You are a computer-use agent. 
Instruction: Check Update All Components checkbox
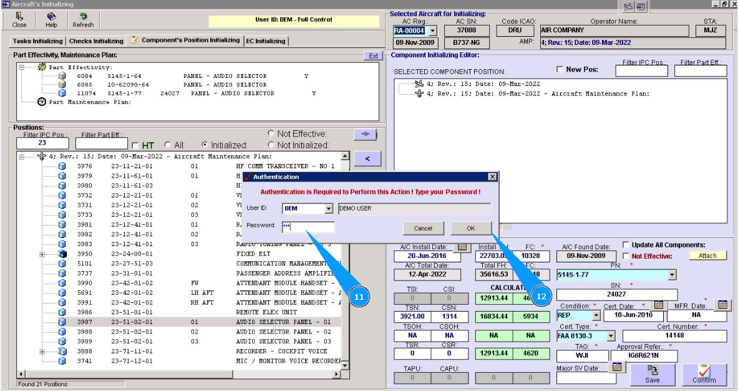pyautogui.click(x=626, y=244)
